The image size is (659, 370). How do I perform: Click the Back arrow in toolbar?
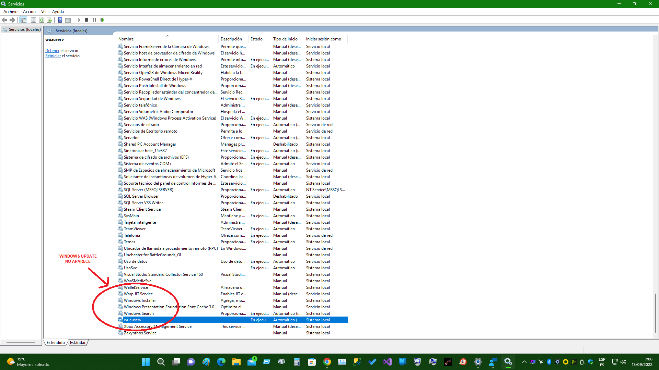(4, 20)
